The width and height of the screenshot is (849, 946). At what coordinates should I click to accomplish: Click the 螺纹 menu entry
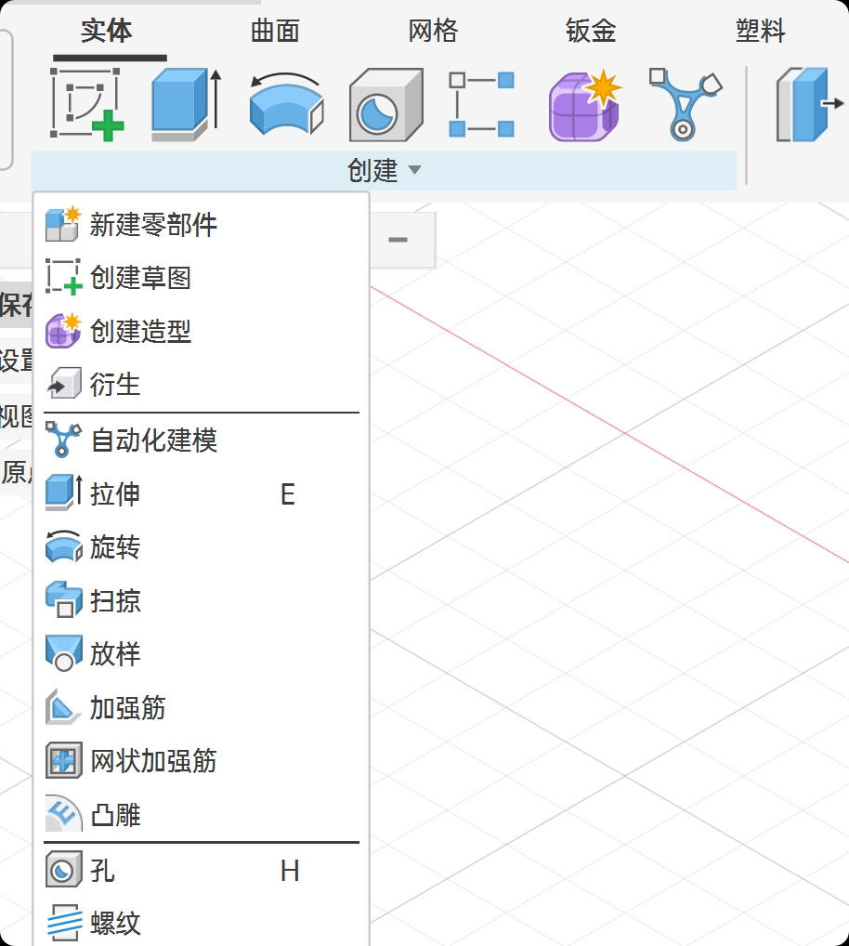[115, 924]
